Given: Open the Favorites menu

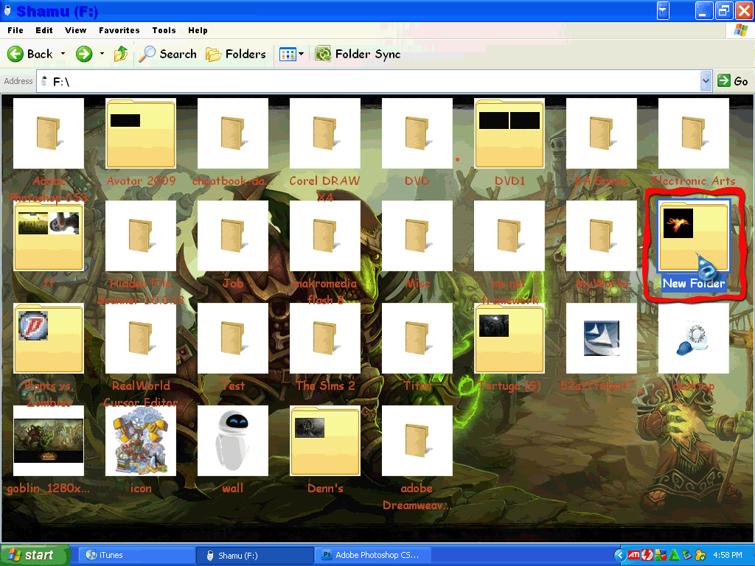Looking at the screenshot, I should pyautogui.click(x=119, y=30).
